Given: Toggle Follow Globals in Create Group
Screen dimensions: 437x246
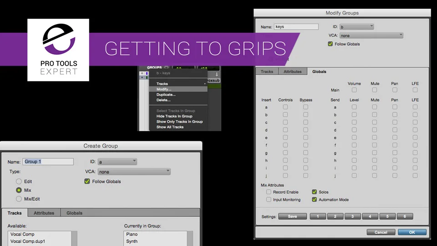Looking at the screenshot, I should point(87,181).
